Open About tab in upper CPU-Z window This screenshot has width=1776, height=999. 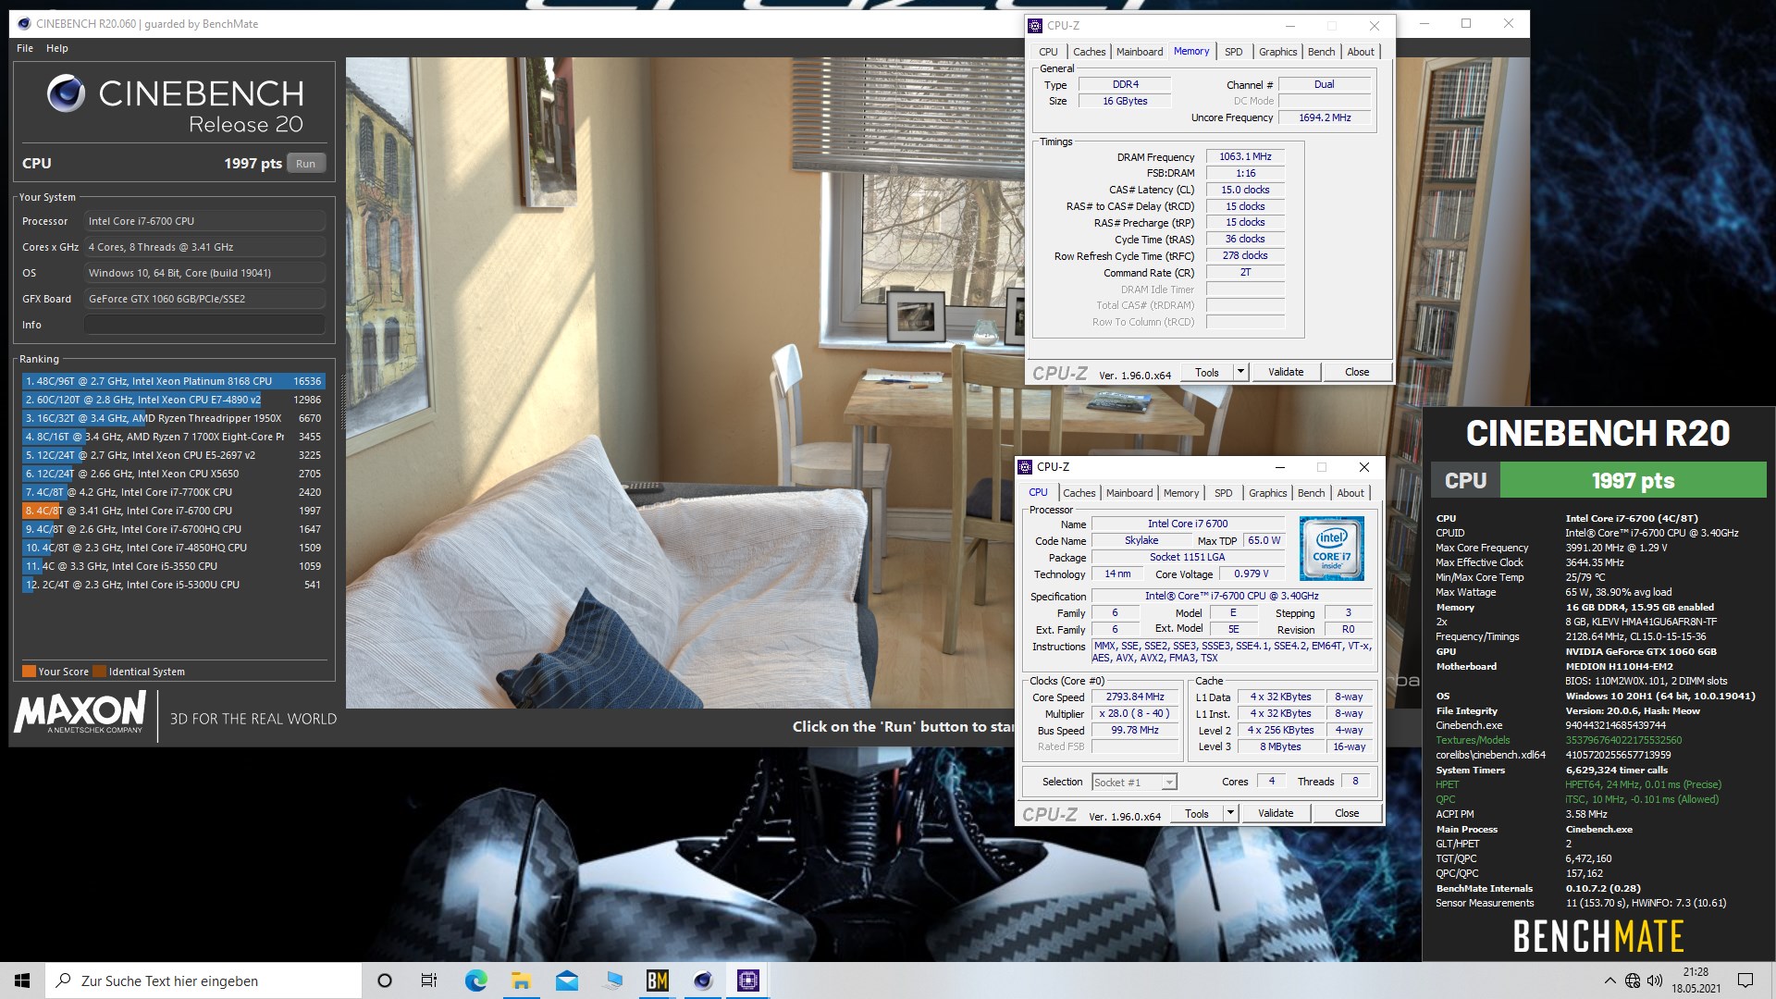click(x=1360, y=52)
